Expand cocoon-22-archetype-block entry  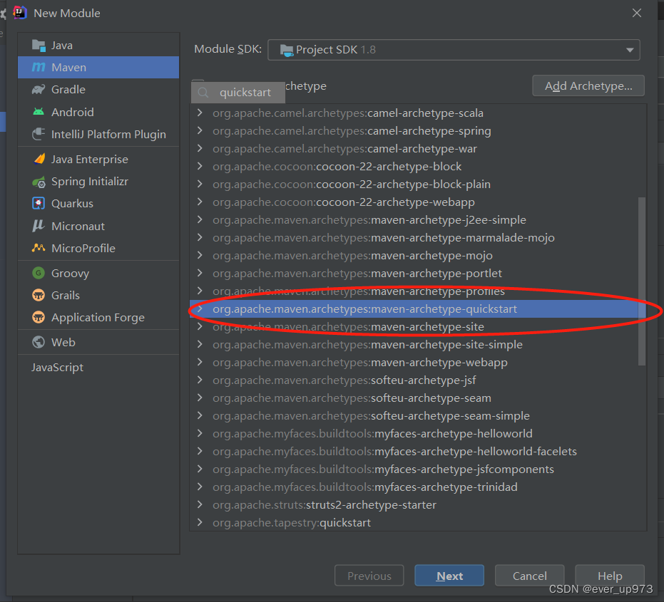(x=200, y=166)
